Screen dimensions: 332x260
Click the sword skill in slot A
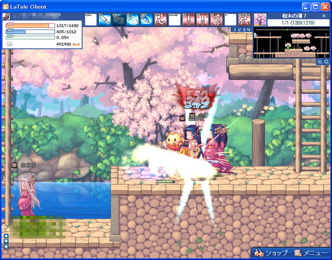pyautogui.click(x=105, y=19)
